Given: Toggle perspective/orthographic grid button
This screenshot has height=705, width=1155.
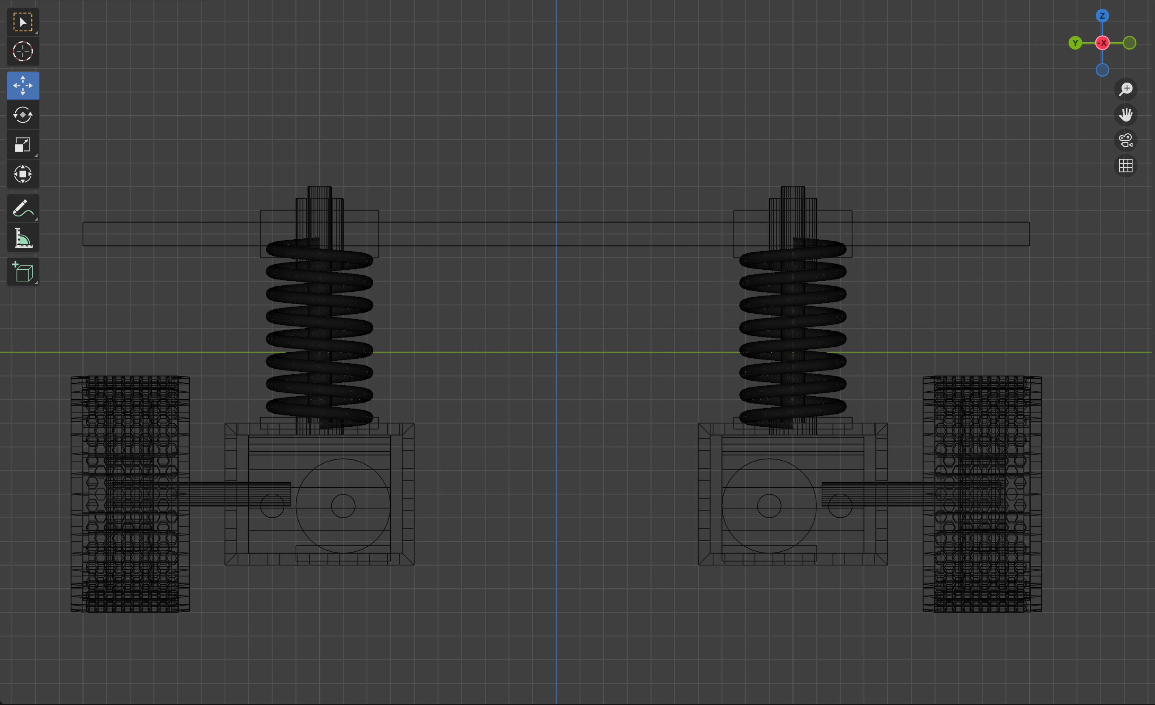Looking at the screenshot, I should coord(1125,166).
